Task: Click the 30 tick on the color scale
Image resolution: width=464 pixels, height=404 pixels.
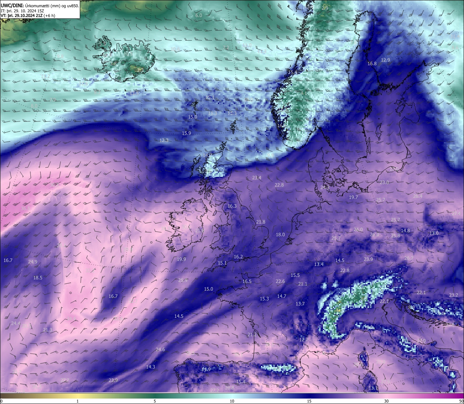Action: click(x=386, y=401)
